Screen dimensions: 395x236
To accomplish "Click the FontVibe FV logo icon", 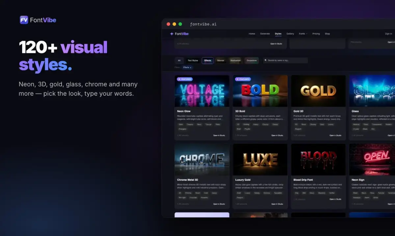I will tap(24, 20).
